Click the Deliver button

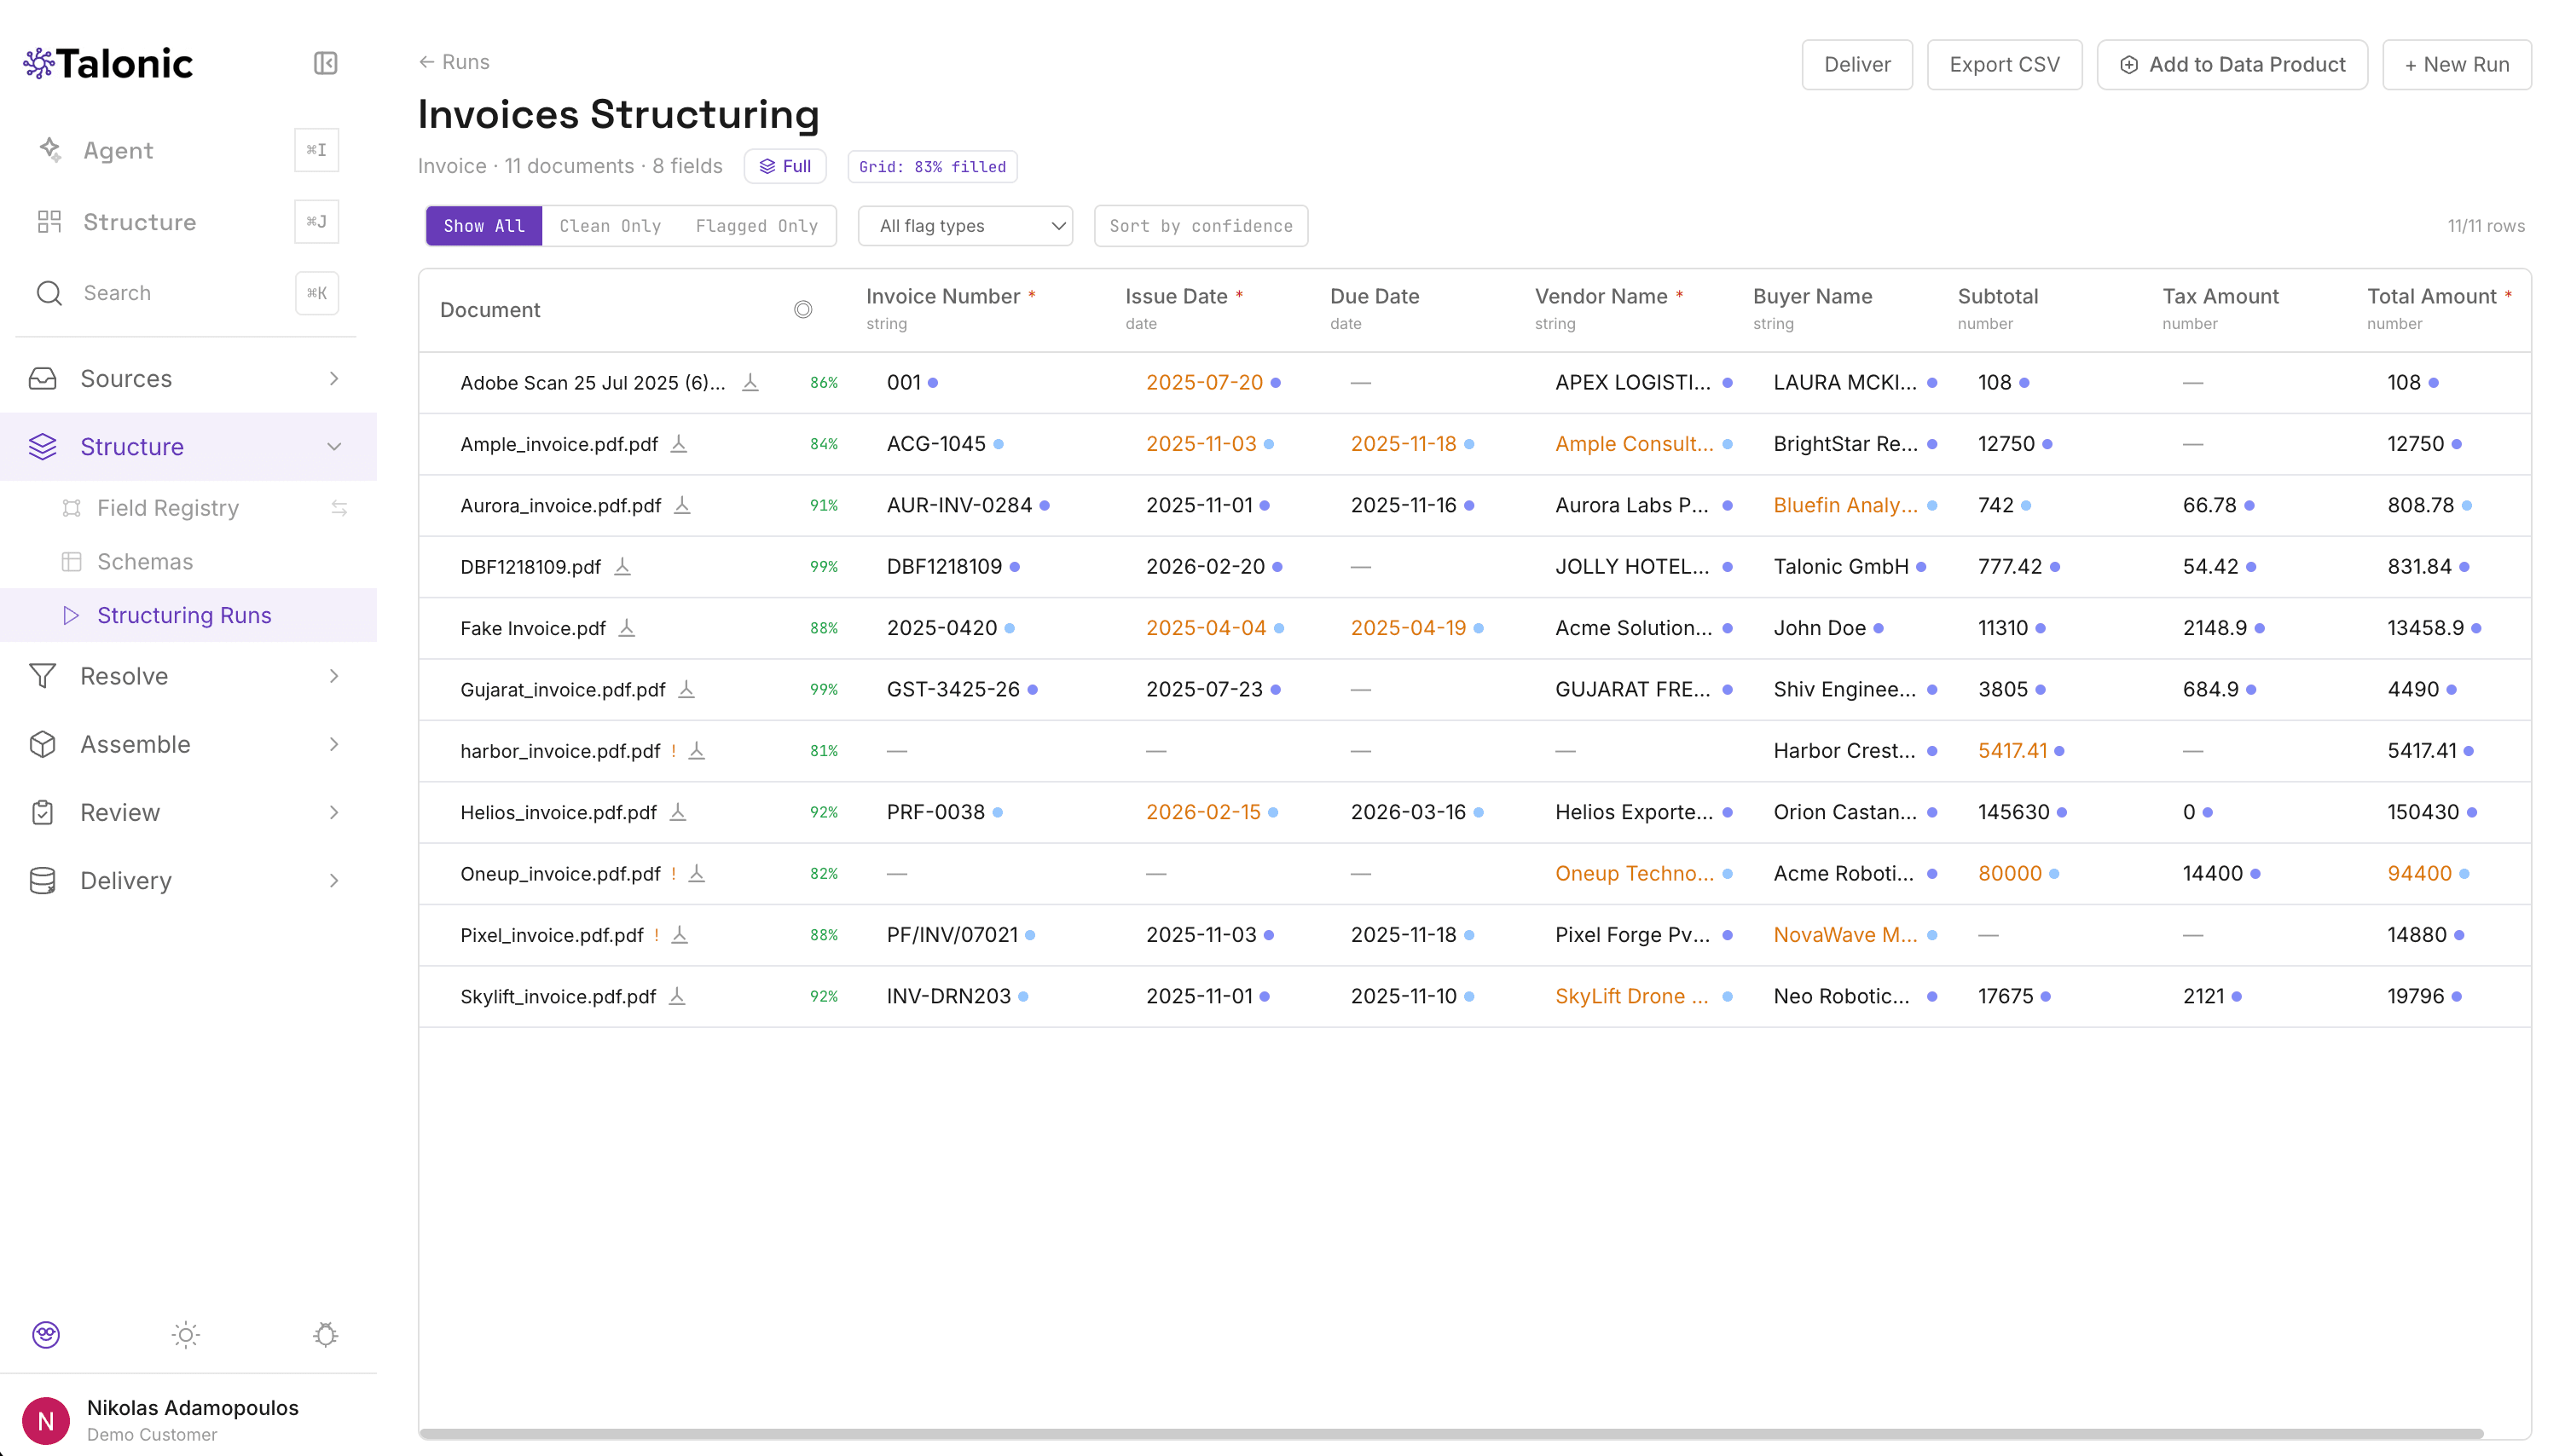tap(1857, 64)
